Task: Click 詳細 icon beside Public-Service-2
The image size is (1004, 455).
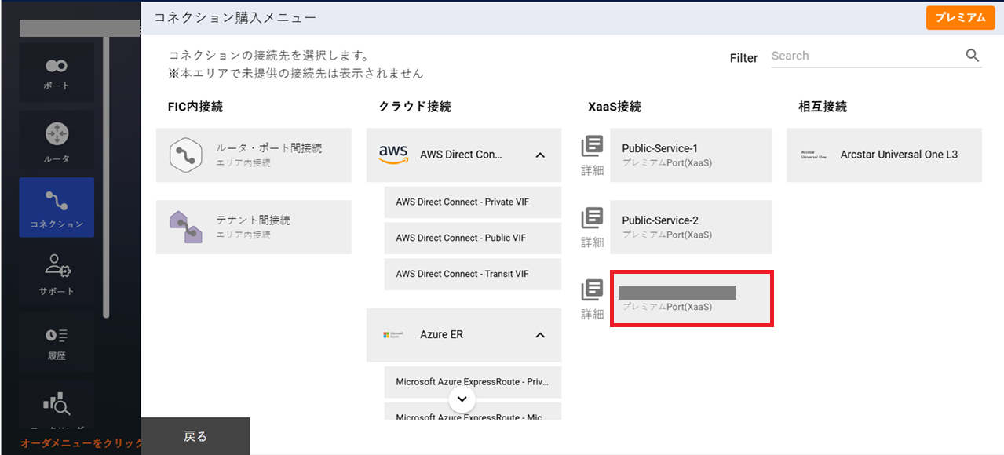Action: click(592, 227)
